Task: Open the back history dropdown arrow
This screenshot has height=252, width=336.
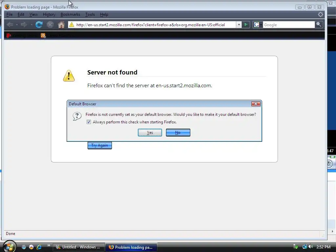Action: coord(17,25)
